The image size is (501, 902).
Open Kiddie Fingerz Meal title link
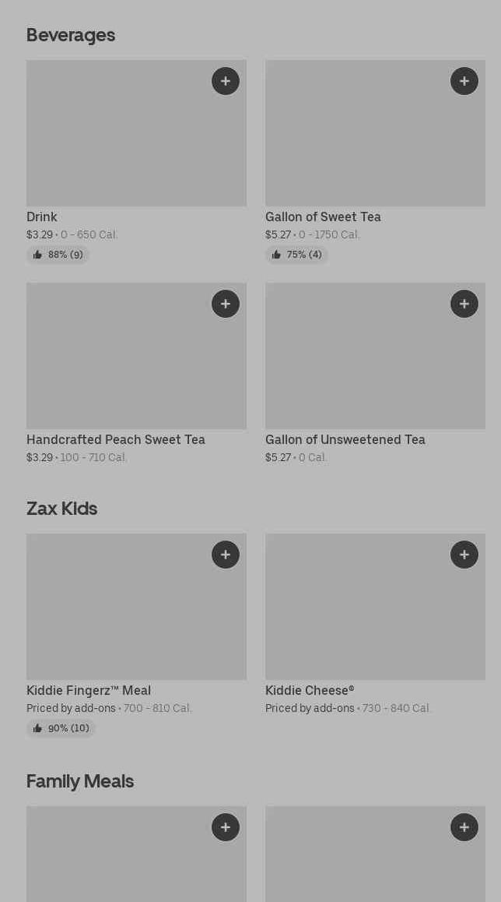click(89, 691)
